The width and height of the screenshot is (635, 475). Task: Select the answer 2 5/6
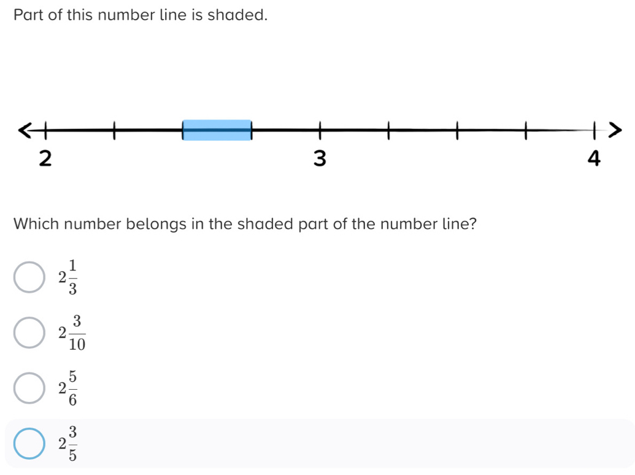tap(29, 387)
